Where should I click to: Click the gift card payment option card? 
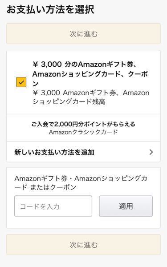point(84,82)
